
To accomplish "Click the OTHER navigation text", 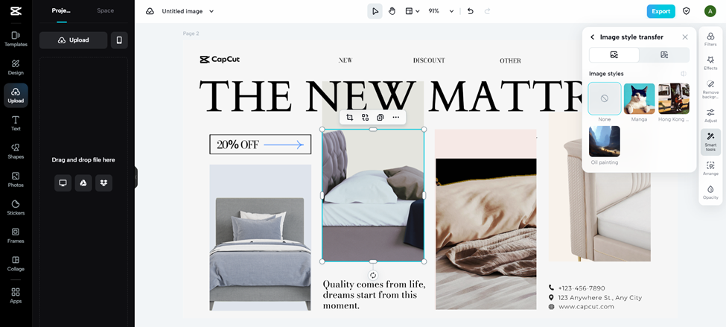I will 510,60.
